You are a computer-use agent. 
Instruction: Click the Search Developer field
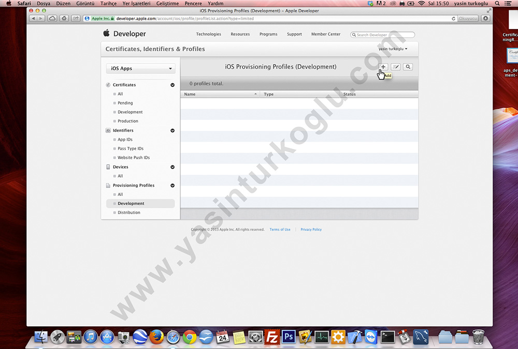tap(383, 35)
